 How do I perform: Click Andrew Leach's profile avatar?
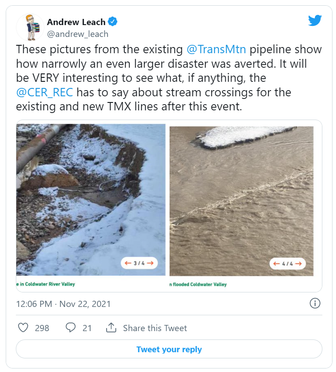(30, 27)
